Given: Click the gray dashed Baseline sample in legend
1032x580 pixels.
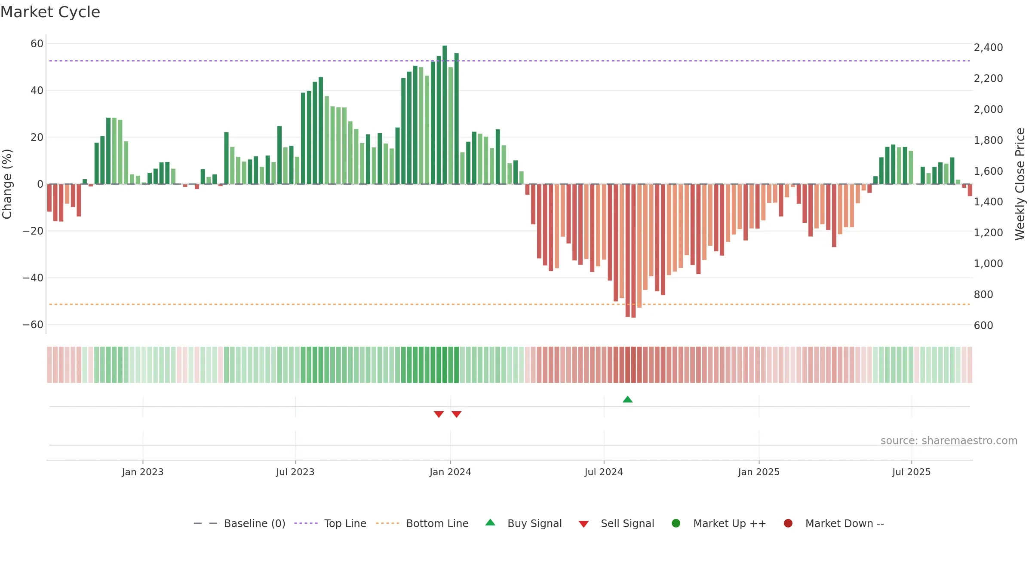Looking at the screenshot, I should (x=206, y=523).
